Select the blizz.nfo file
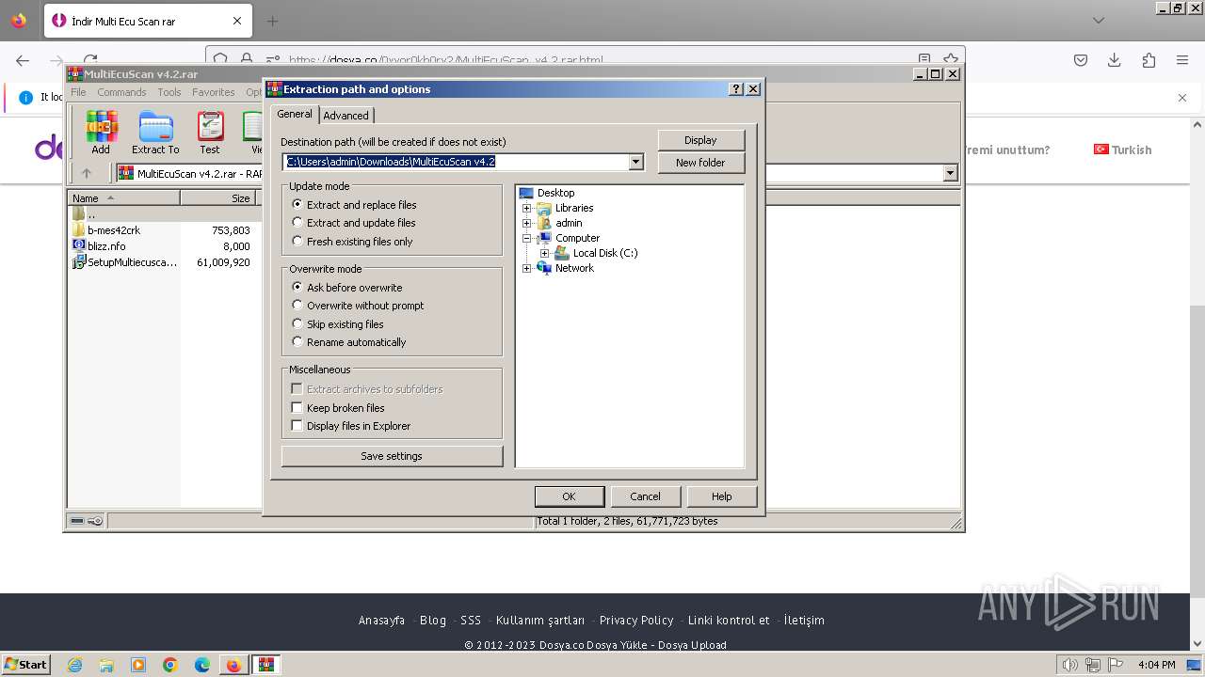Image resolution: width=1205 pixels, height=677 pixels. pyautogui.click(x=99, y=246)
